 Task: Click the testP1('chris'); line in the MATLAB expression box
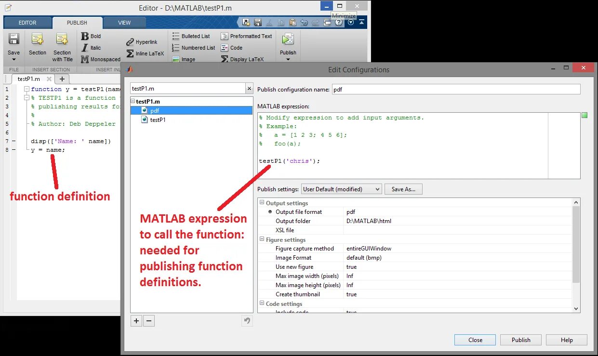pos(289,161)
